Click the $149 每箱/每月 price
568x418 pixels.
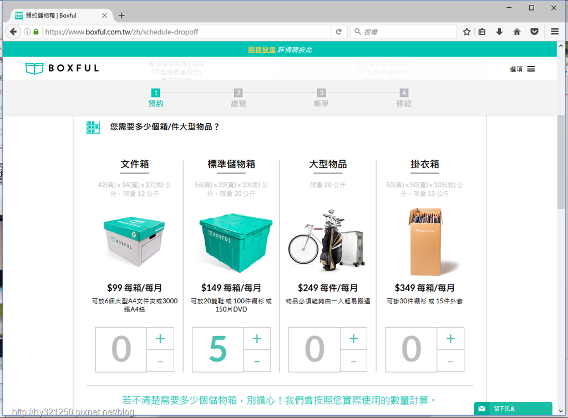[231, 288]
